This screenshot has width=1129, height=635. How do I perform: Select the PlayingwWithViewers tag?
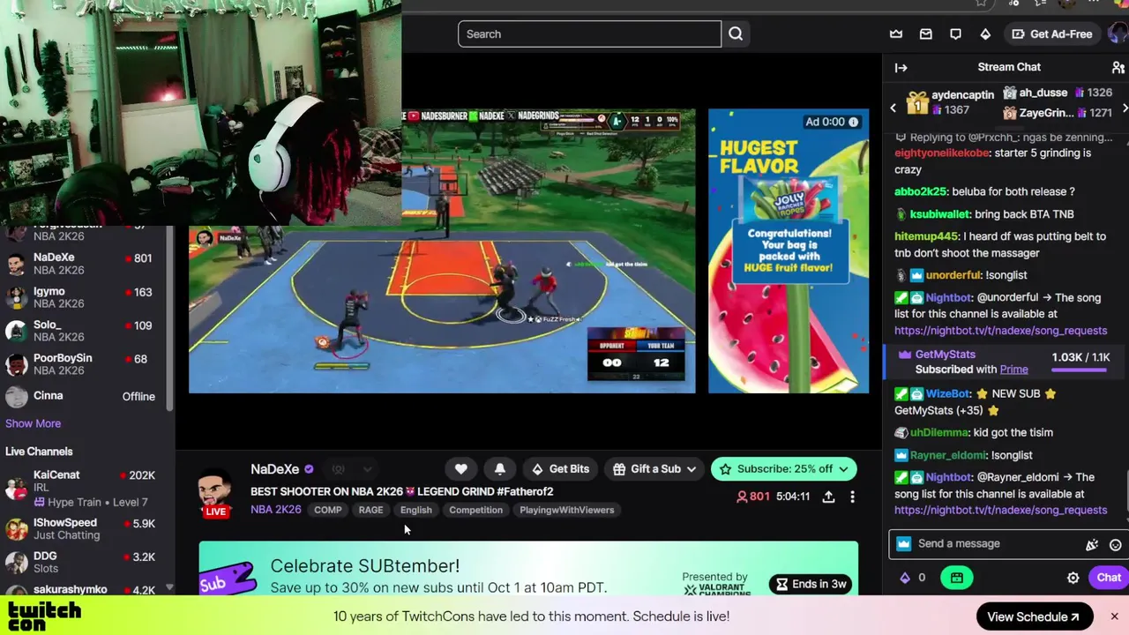pyautogui.click(x=566, y=510)
